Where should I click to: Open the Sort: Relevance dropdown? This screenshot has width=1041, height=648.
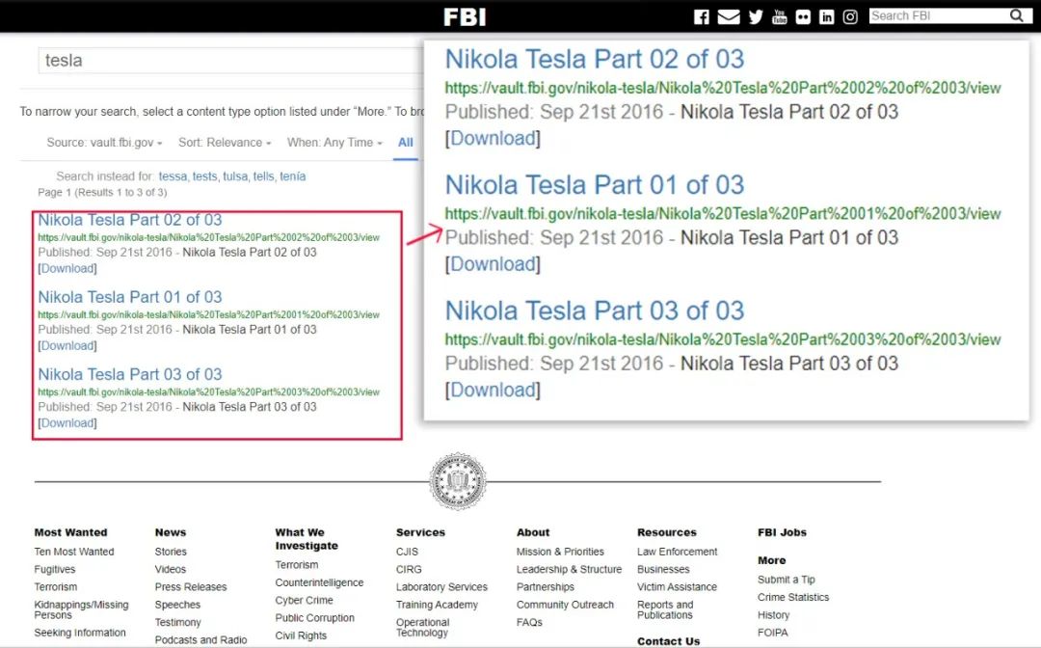[x=225, y=142]
